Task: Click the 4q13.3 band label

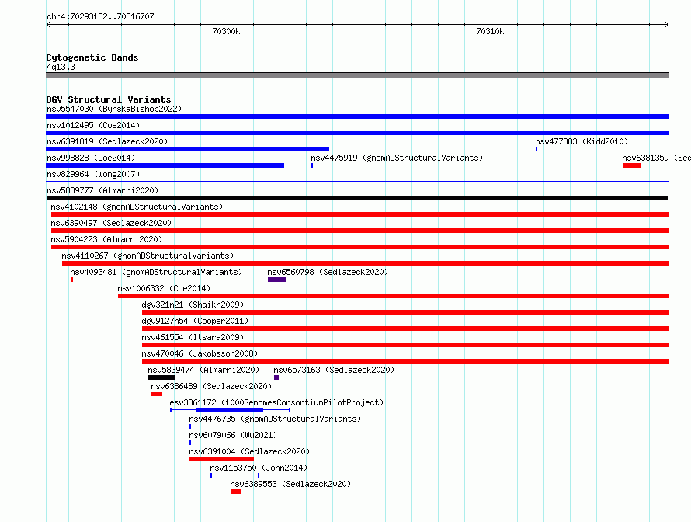Action: pyautogui.click(x=61, y=67)
